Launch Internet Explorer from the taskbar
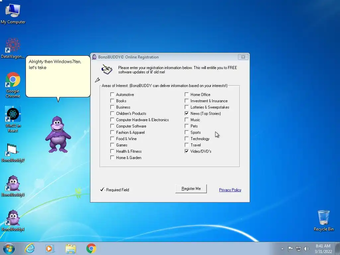This screenshot has width=340, height=255. pos(30,248)
